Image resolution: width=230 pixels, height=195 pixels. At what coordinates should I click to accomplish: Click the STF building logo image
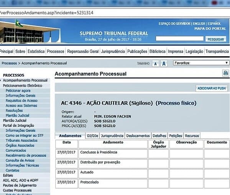click(x=30, y=32)
